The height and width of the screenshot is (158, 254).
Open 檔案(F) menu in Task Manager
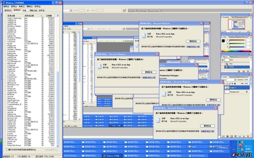(6, 6)
